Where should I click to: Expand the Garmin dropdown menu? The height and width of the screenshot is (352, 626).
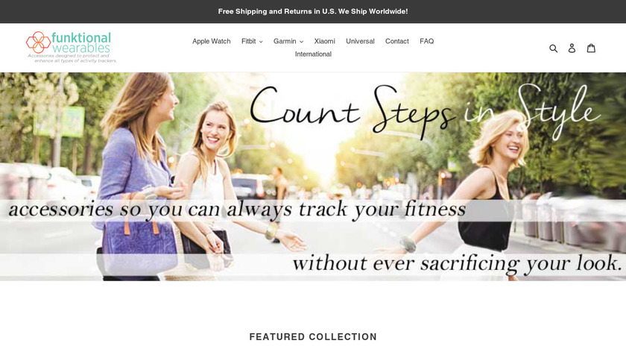click(288, 41)
